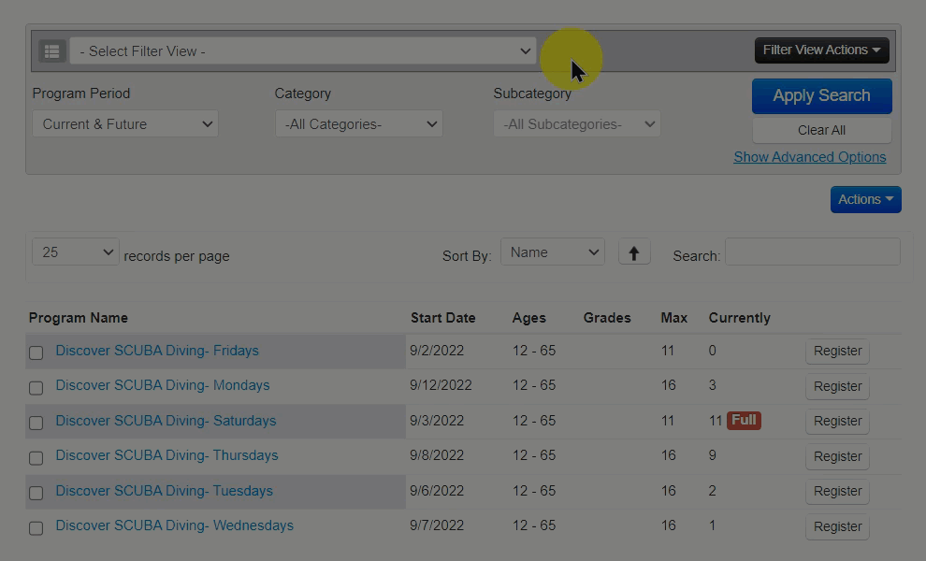Click the start date 9/7/2022
The image size is (926, 561).
coord(437,525)
